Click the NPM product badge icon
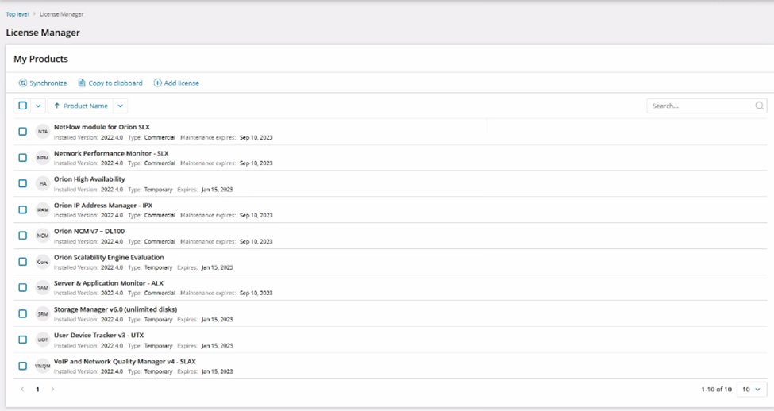774x411 pixels. 43,158
